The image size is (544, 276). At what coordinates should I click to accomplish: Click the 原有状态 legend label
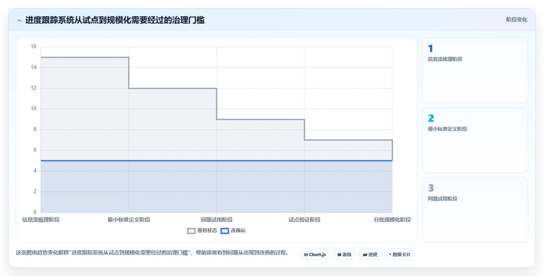coord(207,231)
